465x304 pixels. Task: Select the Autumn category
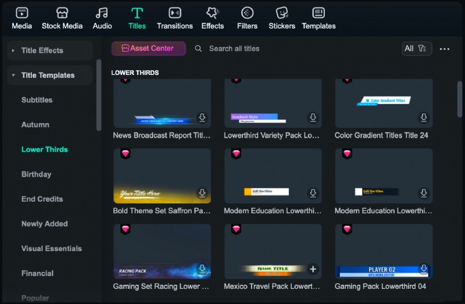point(35,125)
